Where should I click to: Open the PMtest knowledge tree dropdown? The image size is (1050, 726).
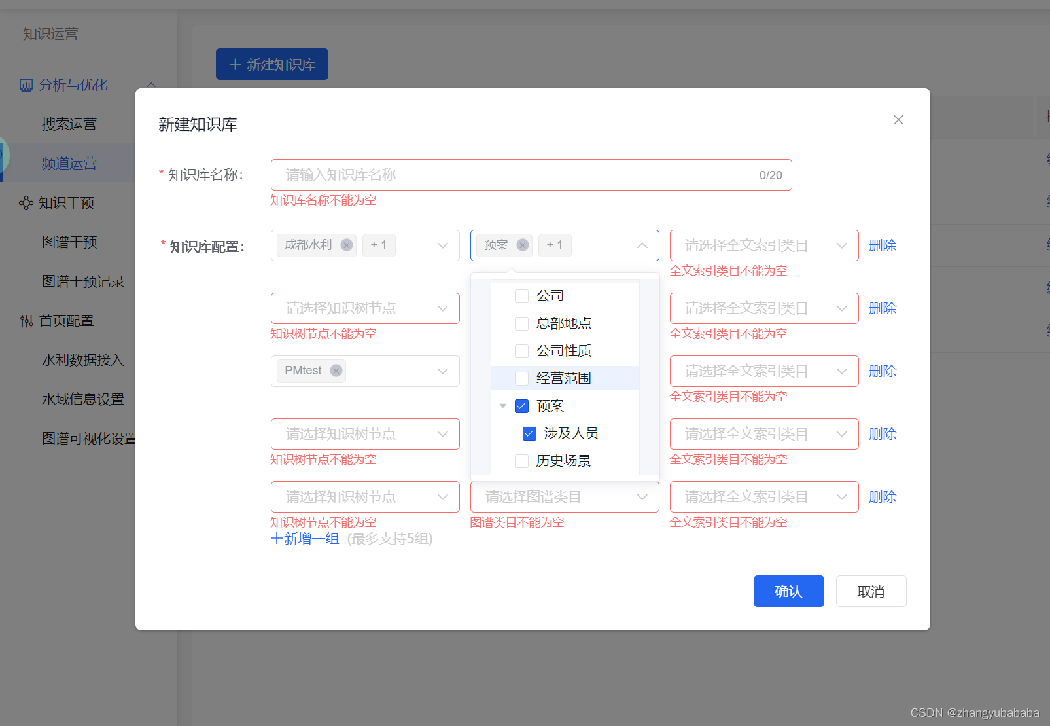pyautogui.click(x=365, y=371)
